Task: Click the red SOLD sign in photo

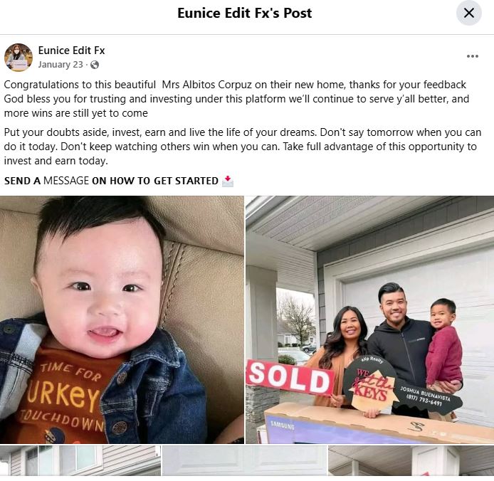Action: (x=290, y=378)
